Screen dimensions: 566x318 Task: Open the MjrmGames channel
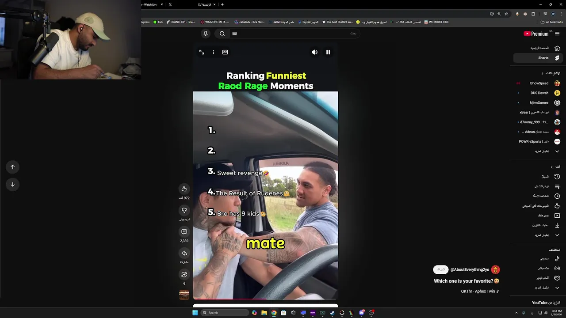tap(538, 102)
